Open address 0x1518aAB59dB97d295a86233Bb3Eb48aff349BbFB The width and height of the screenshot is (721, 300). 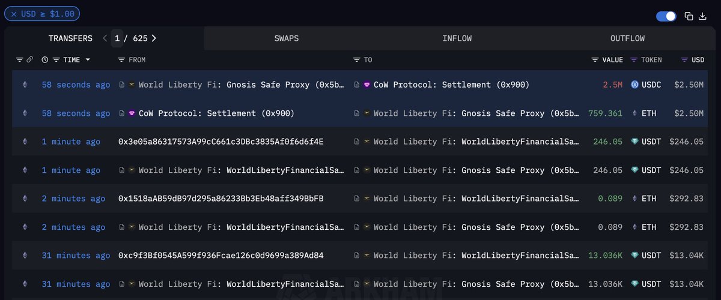[221, 199]
